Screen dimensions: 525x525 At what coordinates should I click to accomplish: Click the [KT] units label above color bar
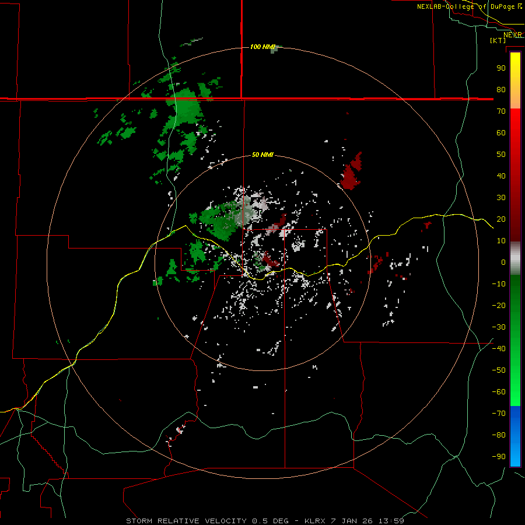coord(498,40)
